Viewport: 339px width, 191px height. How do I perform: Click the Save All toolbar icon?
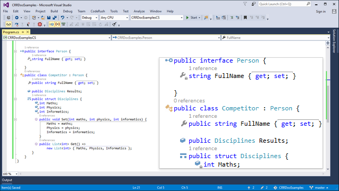click(55, 18)
